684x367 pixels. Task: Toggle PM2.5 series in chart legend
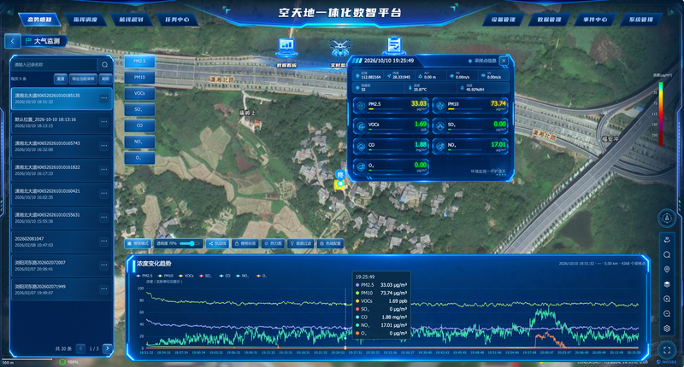pyautogui.click(x=144, y=276)
